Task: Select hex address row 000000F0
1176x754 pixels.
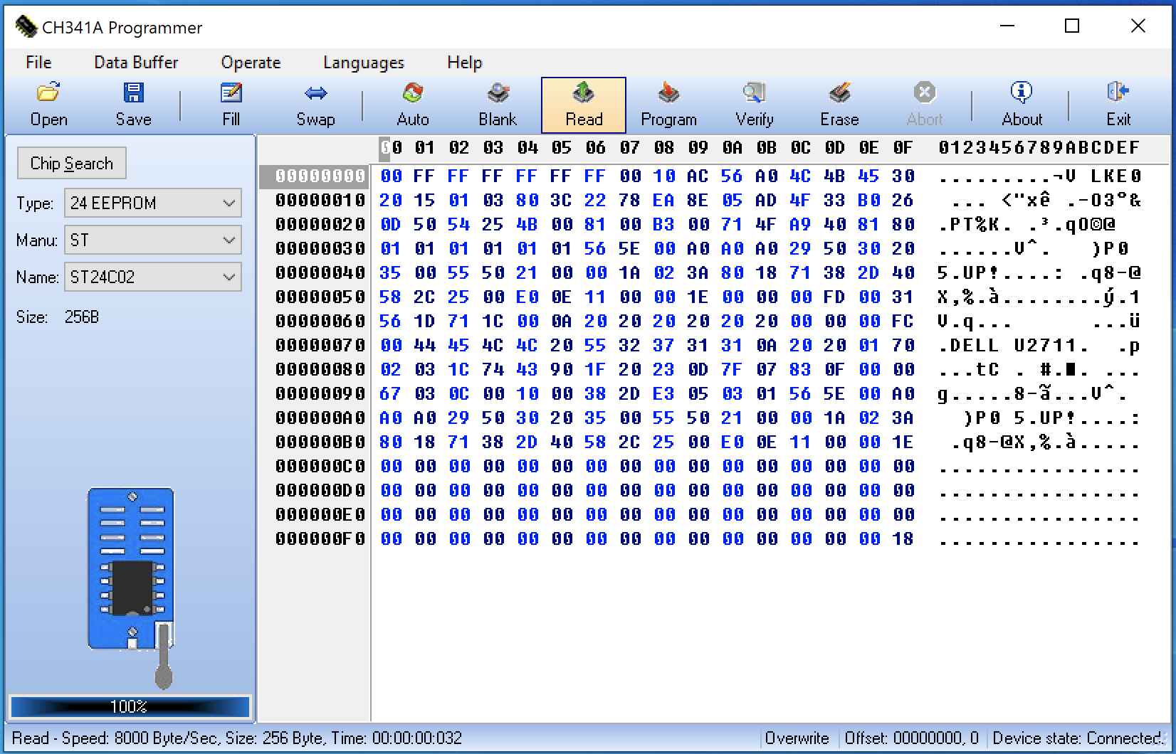Action: point(320,538)
